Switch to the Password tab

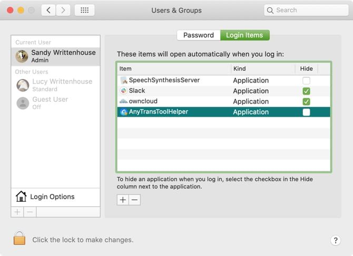click(x=199, y=35)
